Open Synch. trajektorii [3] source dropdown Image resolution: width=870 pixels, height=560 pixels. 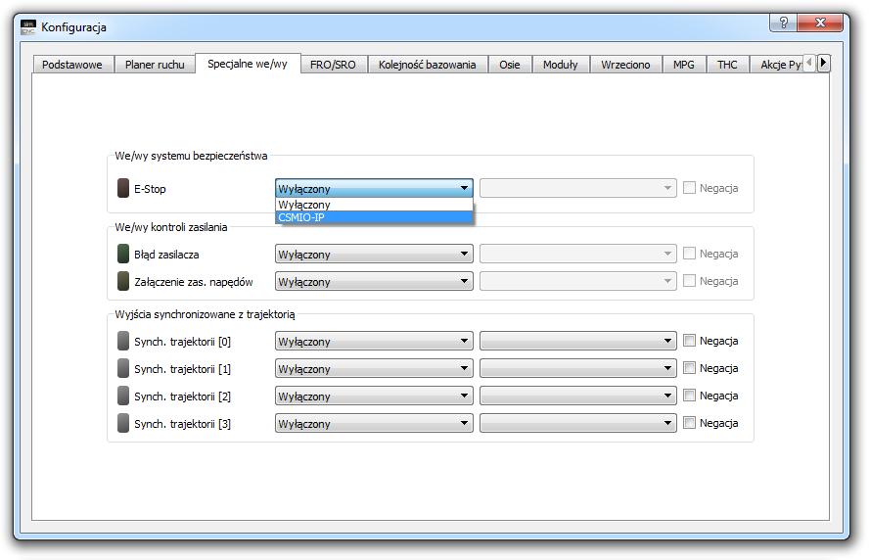pos(374,423)
